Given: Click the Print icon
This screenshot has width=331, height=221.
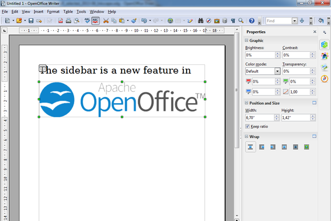Looking at the screenshot, I should [68, 21].
